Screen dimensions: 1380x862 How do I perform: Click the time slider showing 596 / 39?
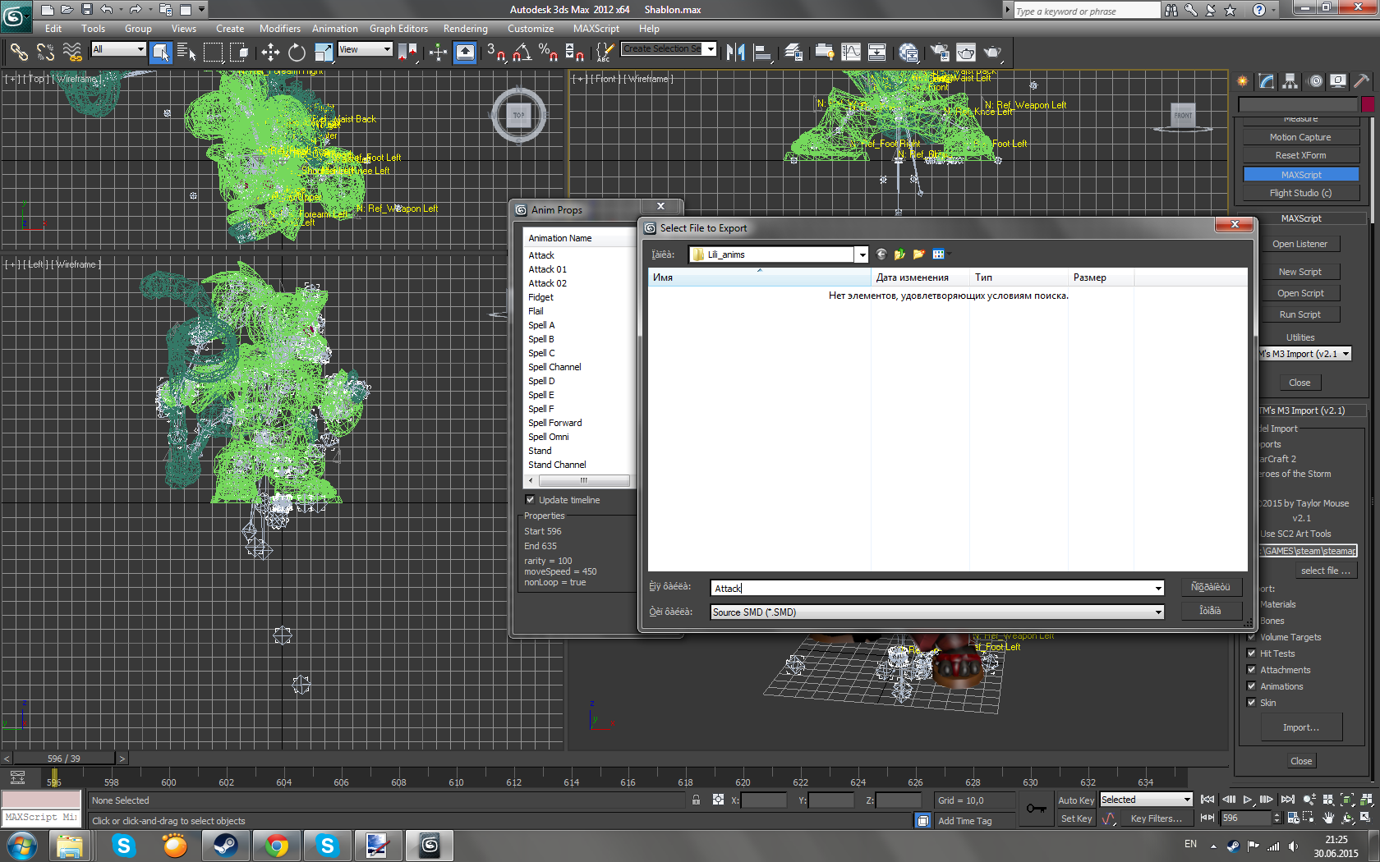click(64, 759)
